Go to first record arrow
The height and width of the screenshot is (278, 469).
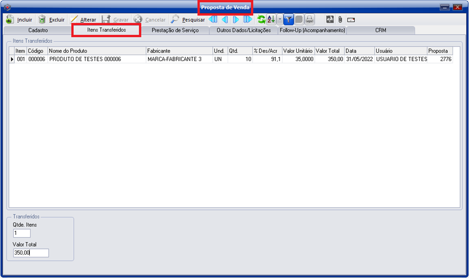[x=213, y=20]
